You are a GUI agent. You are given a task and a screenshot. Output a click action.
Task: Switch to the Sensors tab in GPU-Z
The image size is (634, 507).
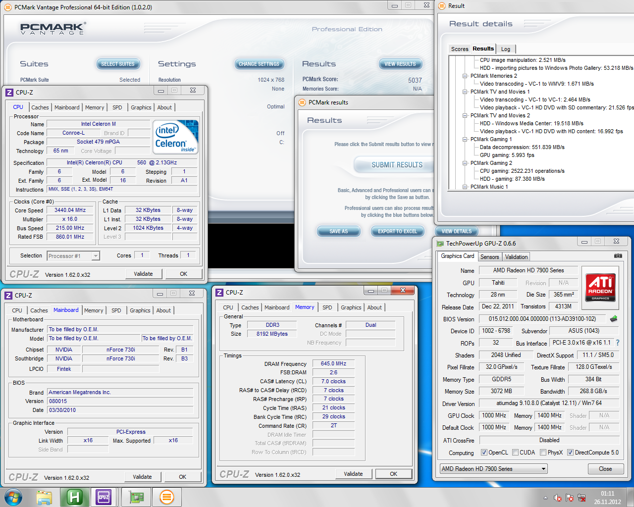[x=489, y=257]
